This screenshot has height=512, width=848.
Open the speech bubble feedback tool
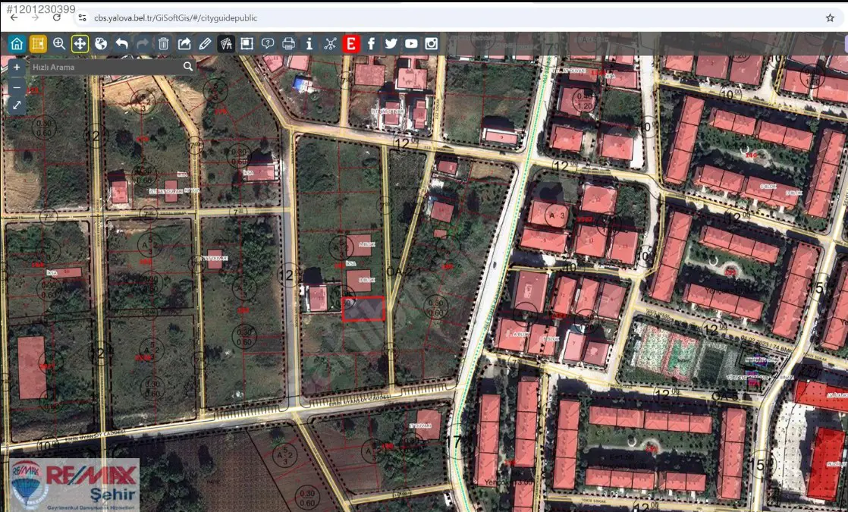268,44
